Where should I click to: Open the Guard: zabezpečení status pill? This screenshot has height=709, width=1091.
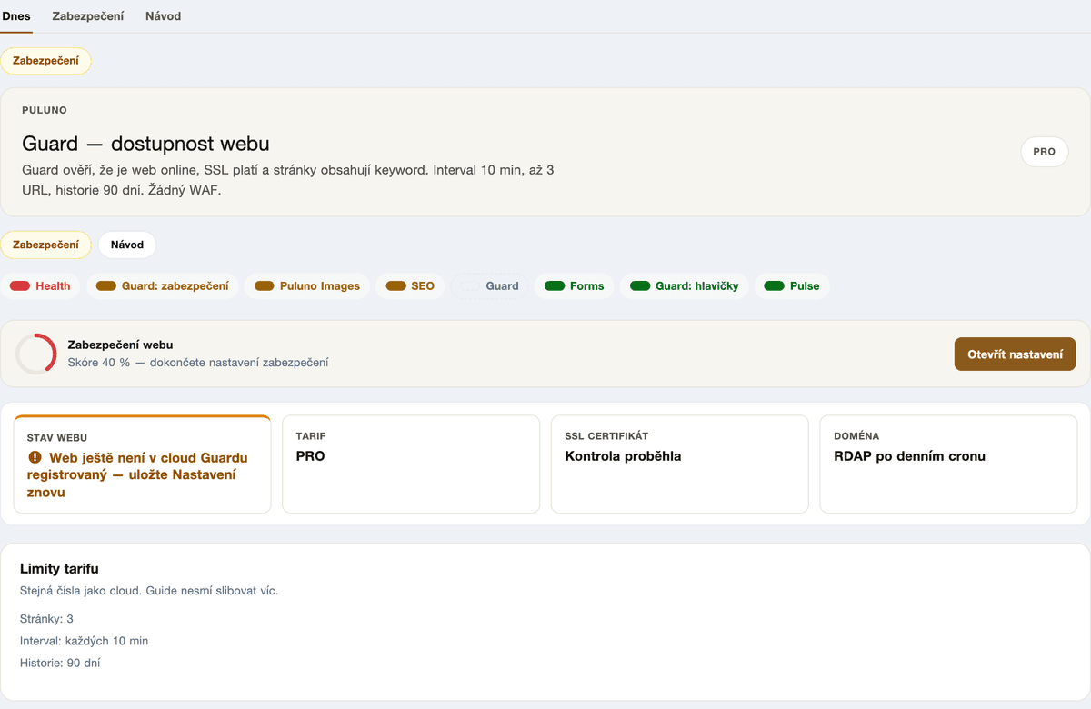(x=163, y=286)
